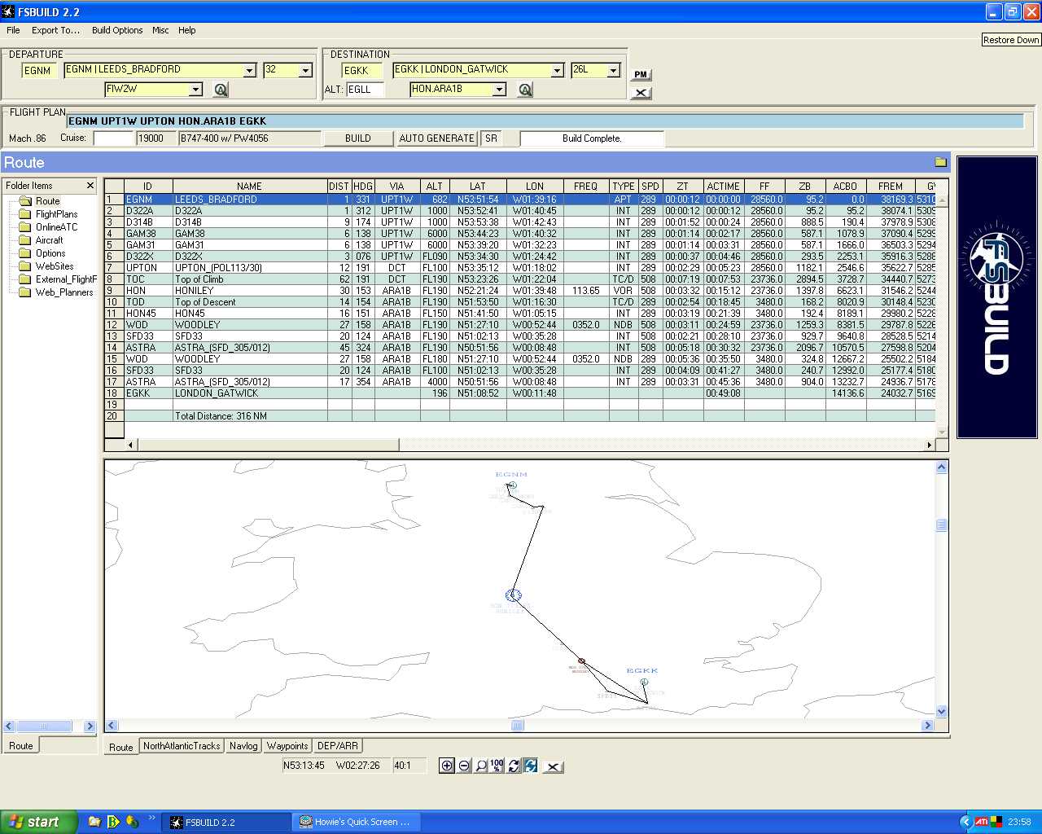Click the ATI tray icon
The height and width of the screenshot is (834, 1042).
(982, 822)
